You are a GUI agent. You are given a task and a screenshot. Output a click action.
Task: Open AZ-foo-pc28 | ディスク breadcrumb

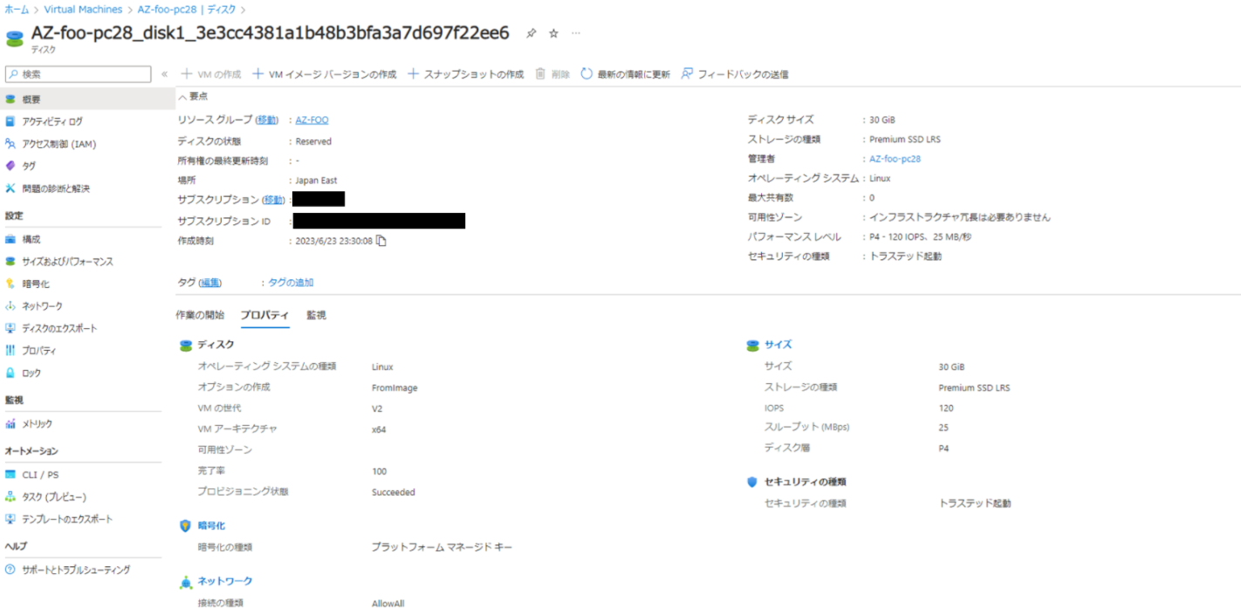pos(187,9)
